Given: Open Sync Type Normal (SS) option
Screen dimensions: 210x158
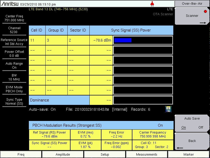Looking at the screenshot, I should (14, 101).
